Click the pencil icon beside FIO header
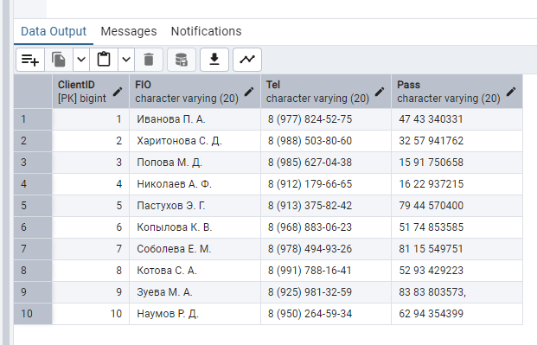This screenshot has height=345, width=537. click(249, 92)
